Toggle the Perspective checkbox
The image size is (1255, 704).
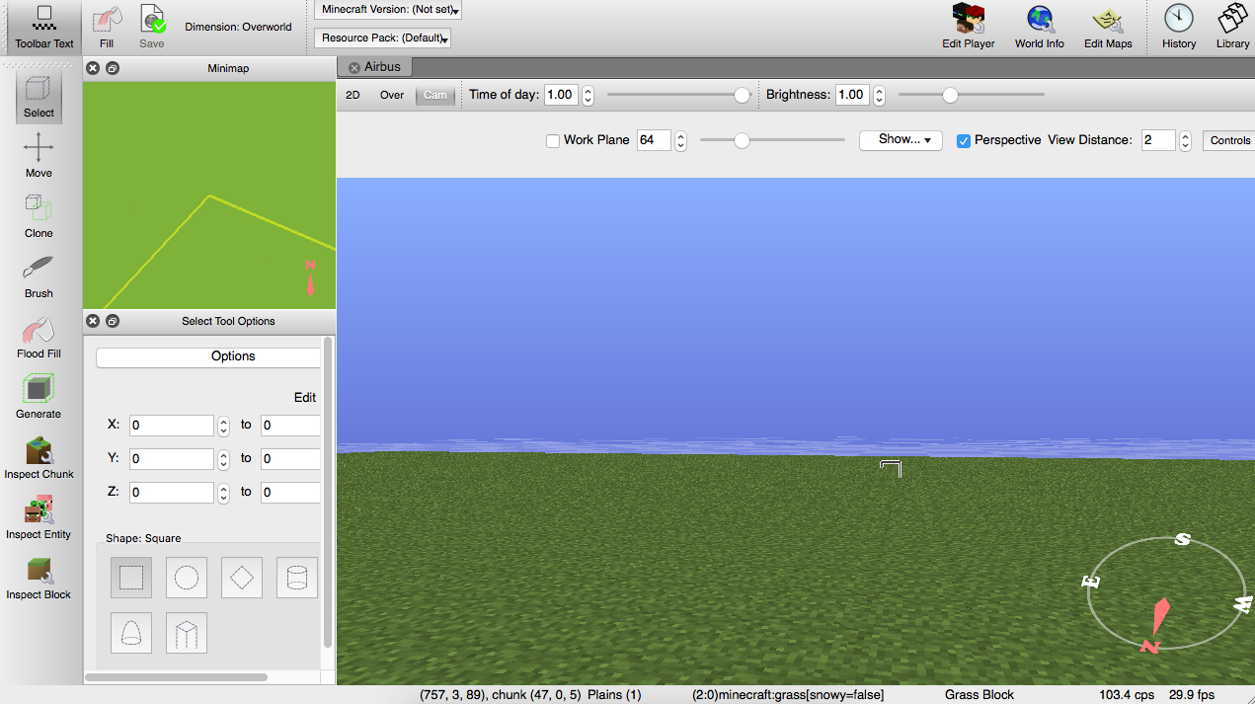tap(964, 140)
